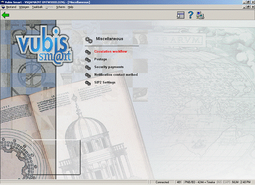Click the 481 status bar entry
The height and width of the screenshot is (185, 255).
(179, 182)
